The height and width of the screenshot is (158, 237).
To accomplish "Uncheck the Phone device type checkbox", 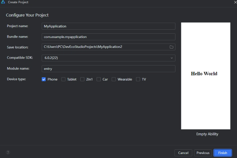I will tap(44, 79).
